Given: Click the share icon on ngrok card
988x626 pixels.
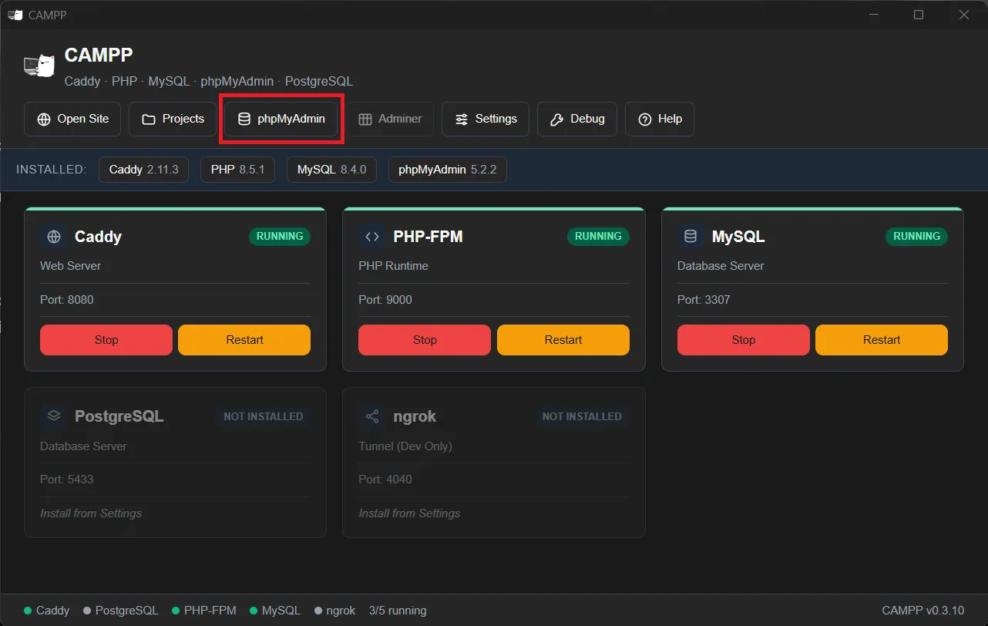Looking at the screenshot, I should pyautogui.click(x=372, y=416).
